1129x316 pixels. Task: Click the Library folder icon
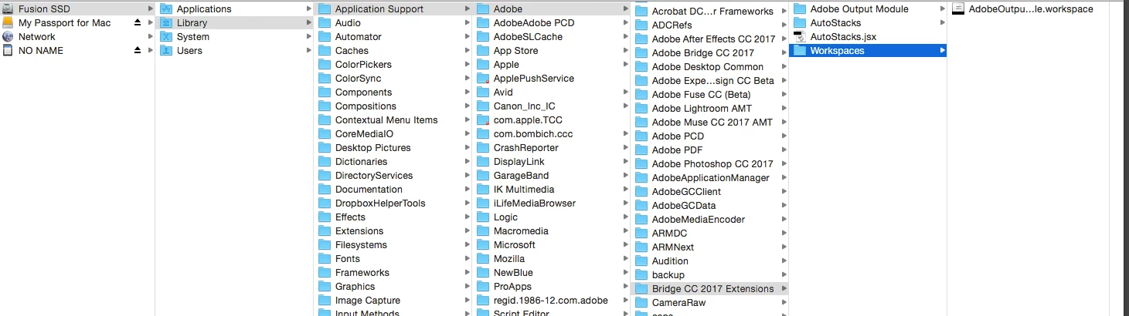pos(165,23)
